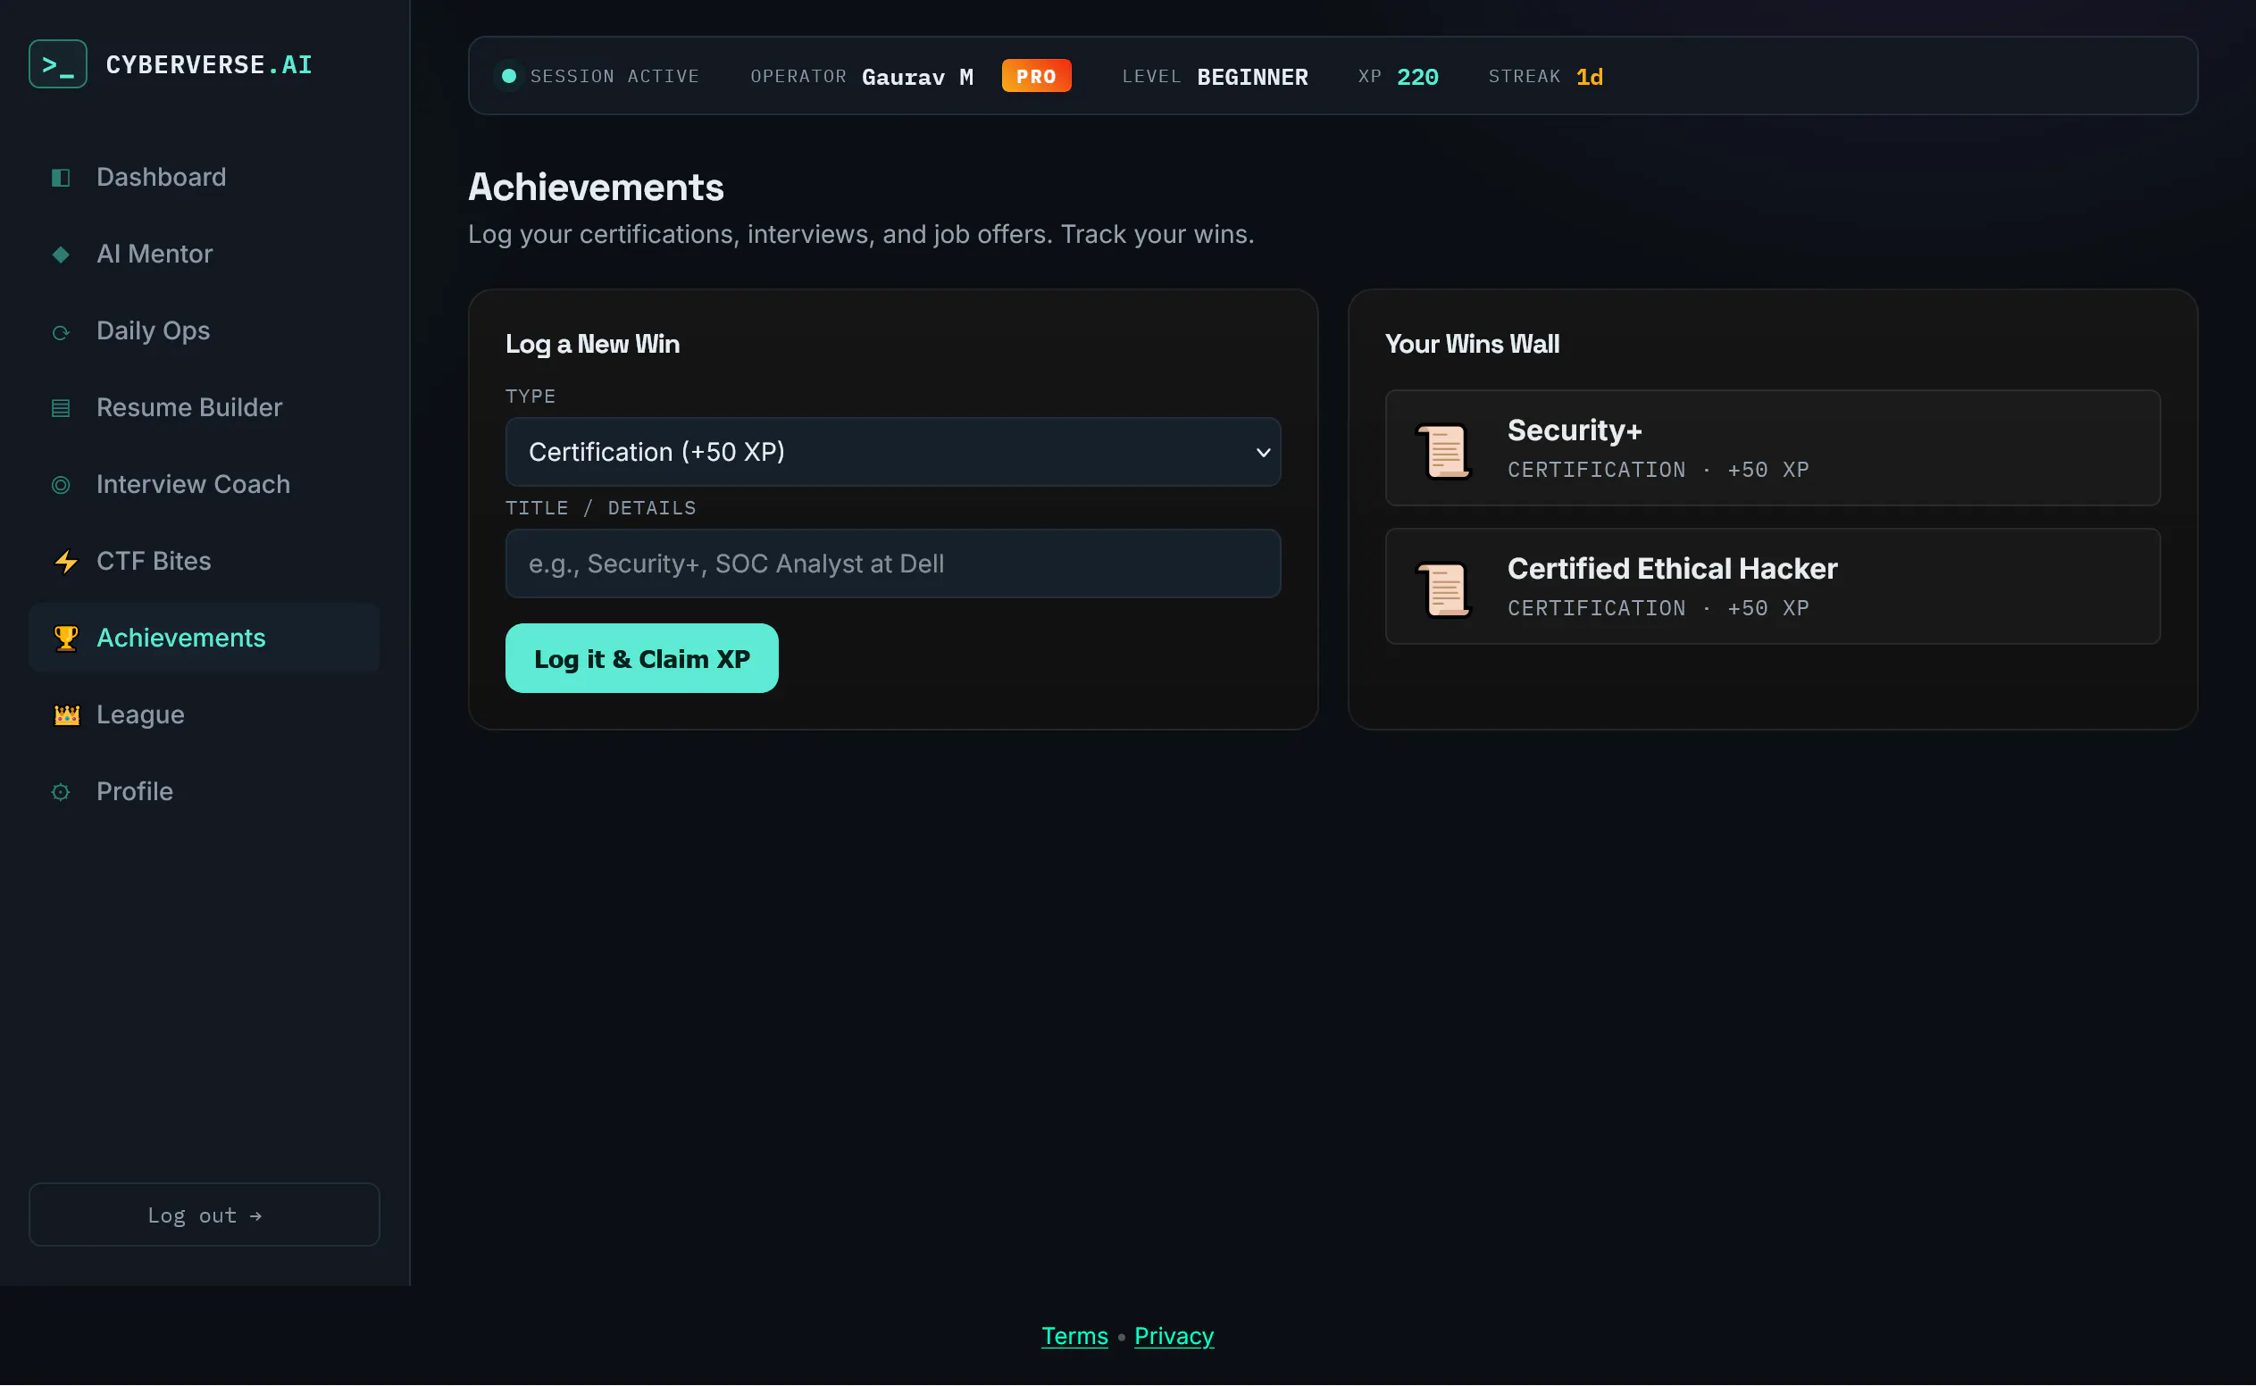This screenshot has width=2256, height=1386.
Task: Click the Daily Ops refresh icon
Action: (x=61, y=332)
